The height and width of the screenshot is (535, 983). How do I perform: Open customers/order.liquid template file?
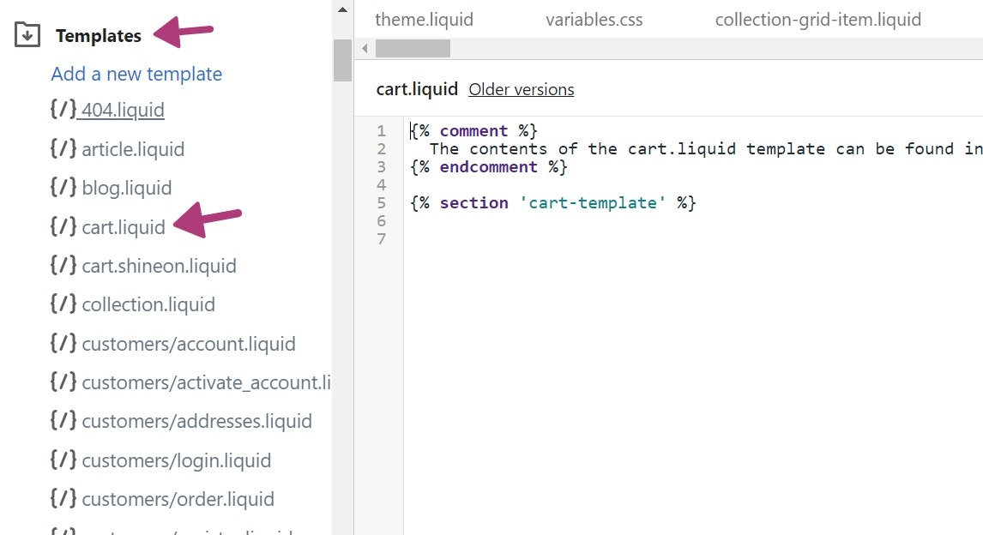tap(178, 499)
